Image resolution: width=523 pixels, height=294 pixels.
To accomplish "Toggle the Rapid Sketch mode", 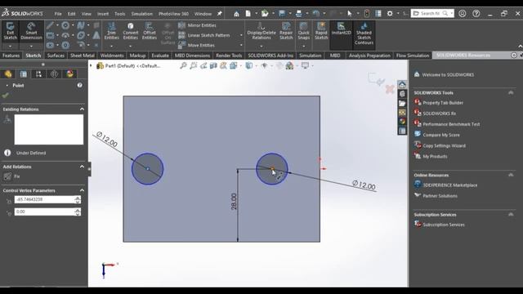I will coord(321,31).
